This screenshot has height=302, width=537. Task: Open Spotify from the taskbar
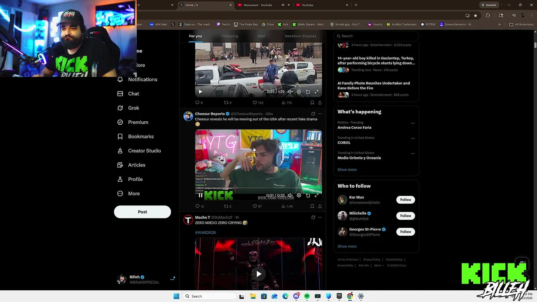pos(307,296)
